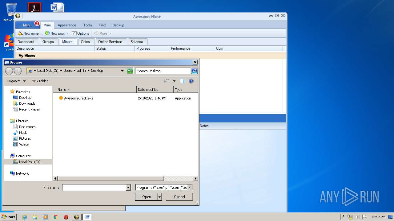
Task: Click Local Disk (C:) in address path
Action: 48,71
